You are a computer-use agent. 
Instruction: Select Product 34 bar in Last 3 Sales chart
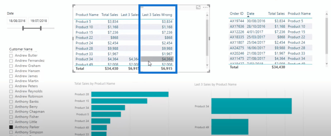click(252, 106)
